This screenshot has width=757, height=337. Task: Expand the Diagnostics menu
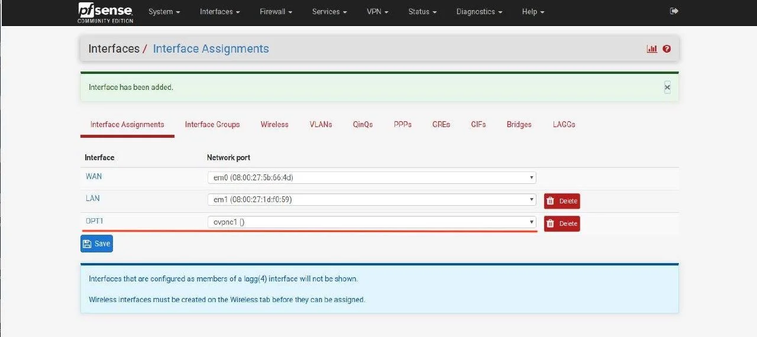tap(479, 12)
